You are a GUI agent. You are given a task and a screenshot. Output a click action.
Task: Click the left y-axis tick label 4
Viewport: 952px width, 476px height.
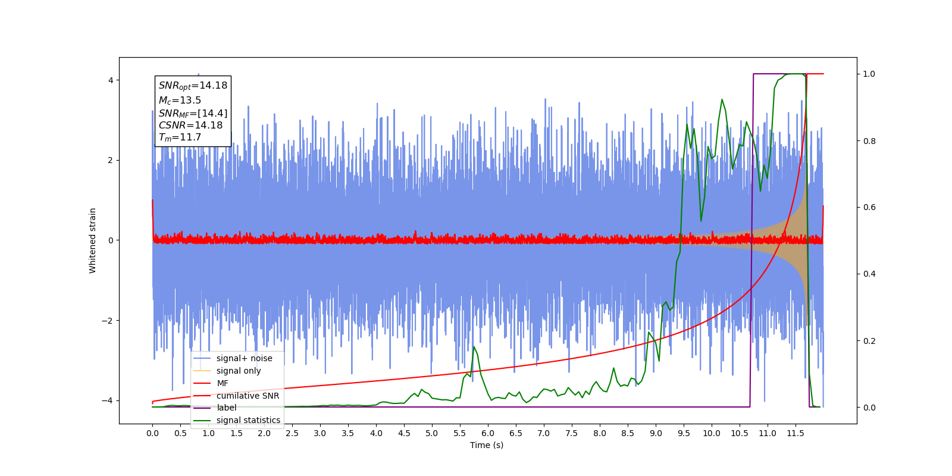point(111,80)
